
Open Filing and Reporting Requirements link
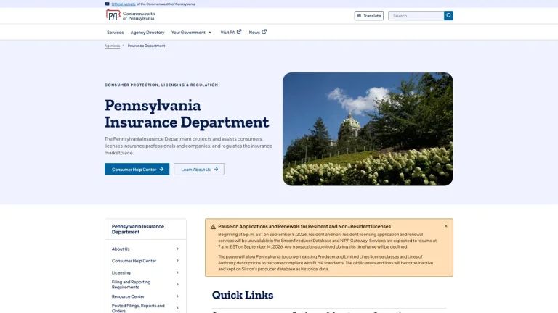[131, 284]
